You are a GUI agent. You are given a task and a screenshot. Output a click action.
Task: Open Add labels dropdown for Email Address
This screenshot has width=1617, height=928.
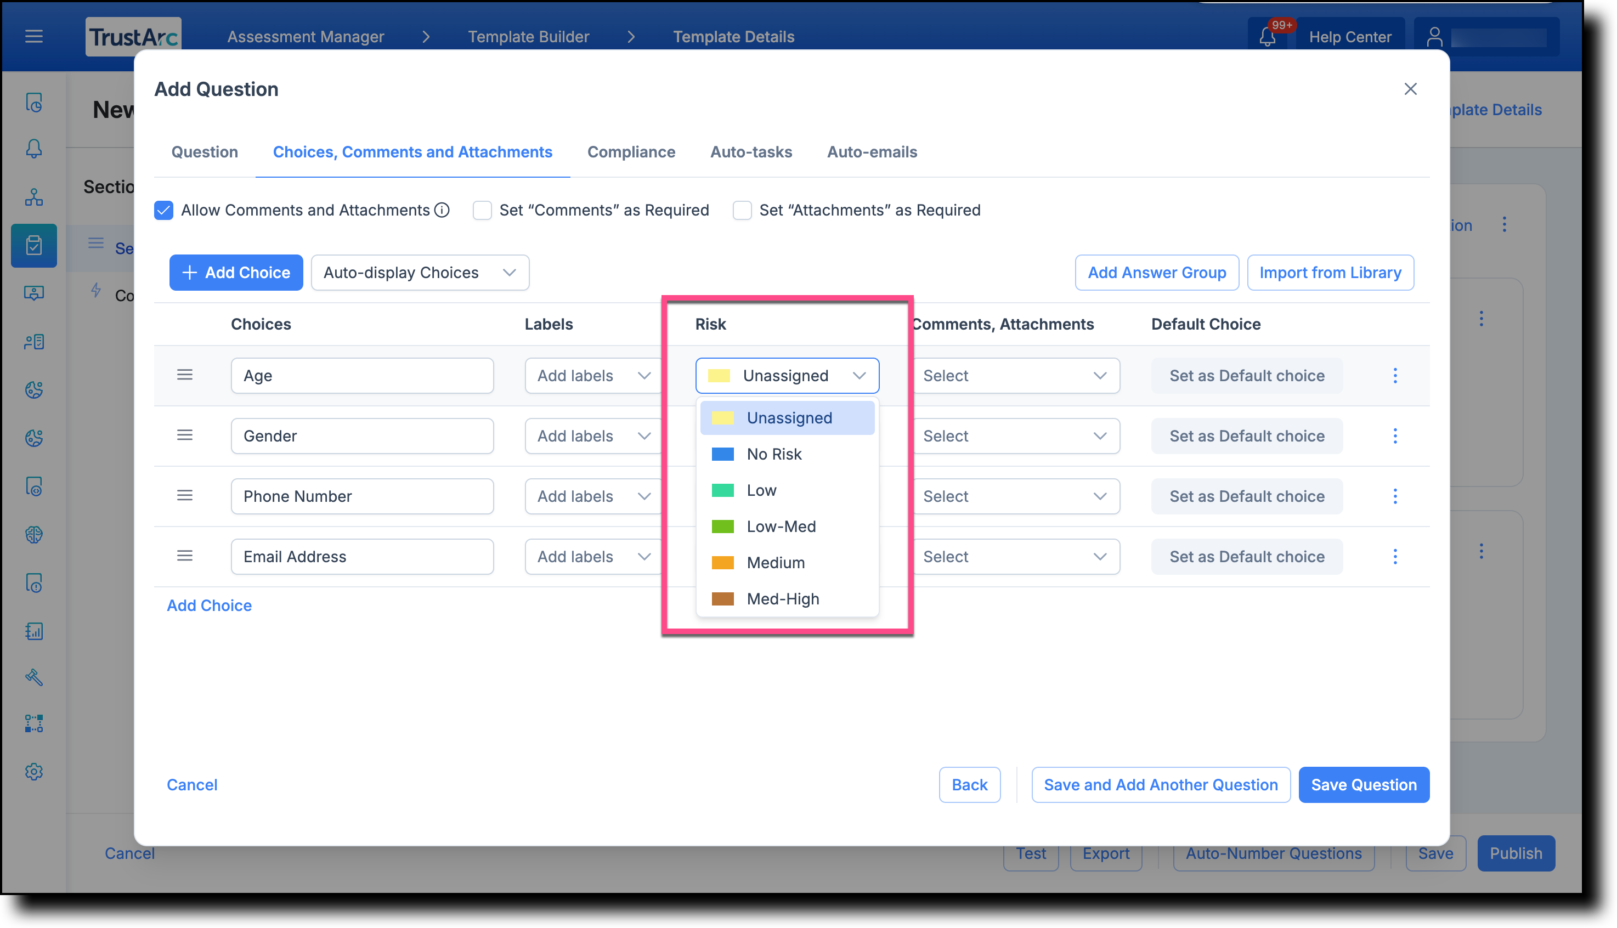coord(593,557)
